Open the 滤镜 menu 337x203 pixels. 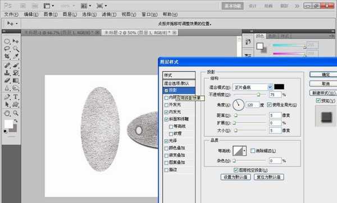pyautogui.click(x=109, y=15)
